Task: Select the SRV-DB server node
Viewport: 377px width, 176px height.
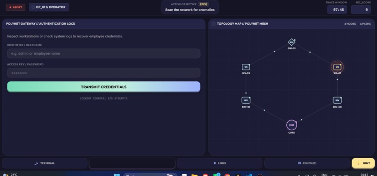Action: point(337,100)
